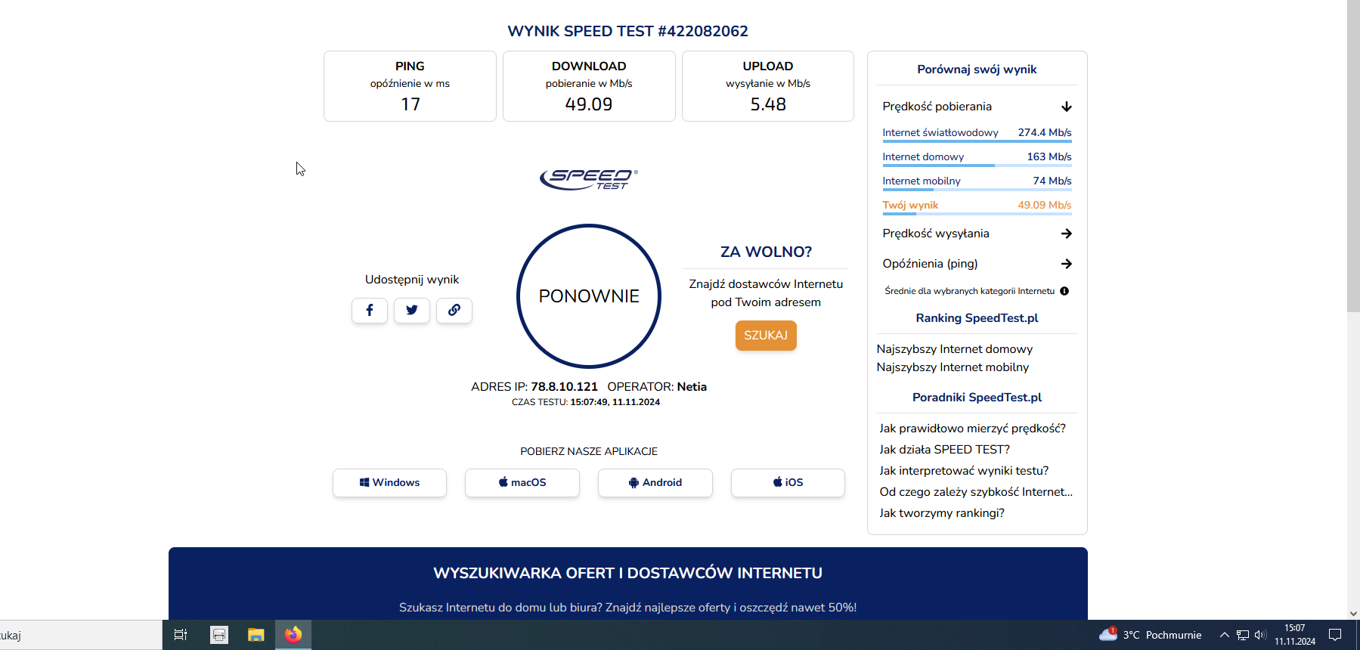1360x650 pixels.
Task: Open guide Jak interpretować wyniki testu?
Action: pos(964,471)
